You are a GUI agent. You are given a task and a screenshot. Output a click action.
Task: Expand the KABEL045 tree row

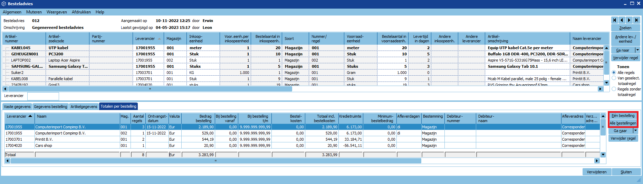tap(7, 48)
